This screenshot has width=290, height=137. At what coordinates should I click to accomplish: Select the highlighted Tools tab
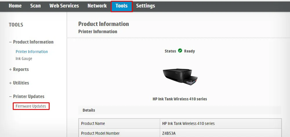tap(122, 6)
